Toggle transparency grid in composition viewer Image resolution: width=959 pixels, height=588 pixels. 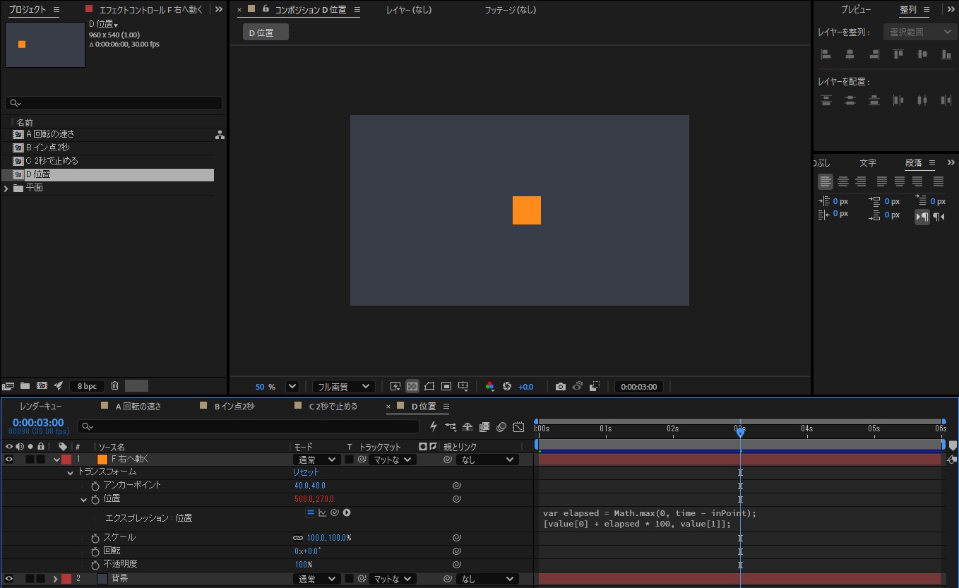coord(412,386)
